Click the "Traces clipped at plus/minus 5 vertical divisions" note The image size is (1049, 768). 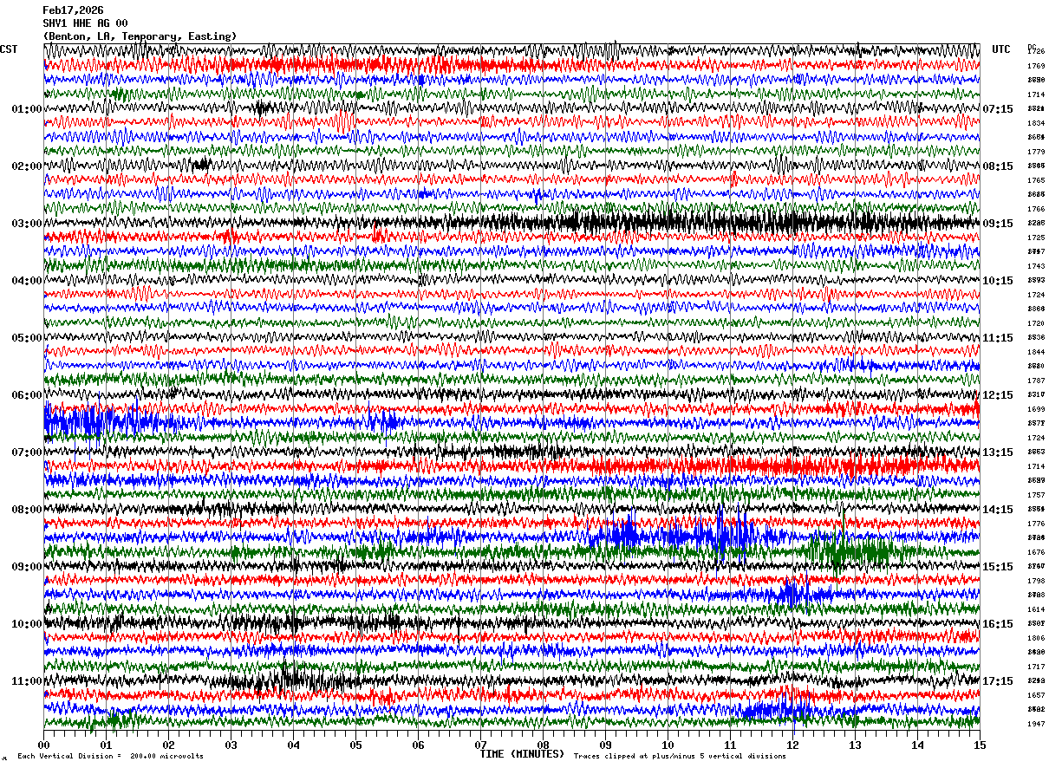tap(680, 756)
